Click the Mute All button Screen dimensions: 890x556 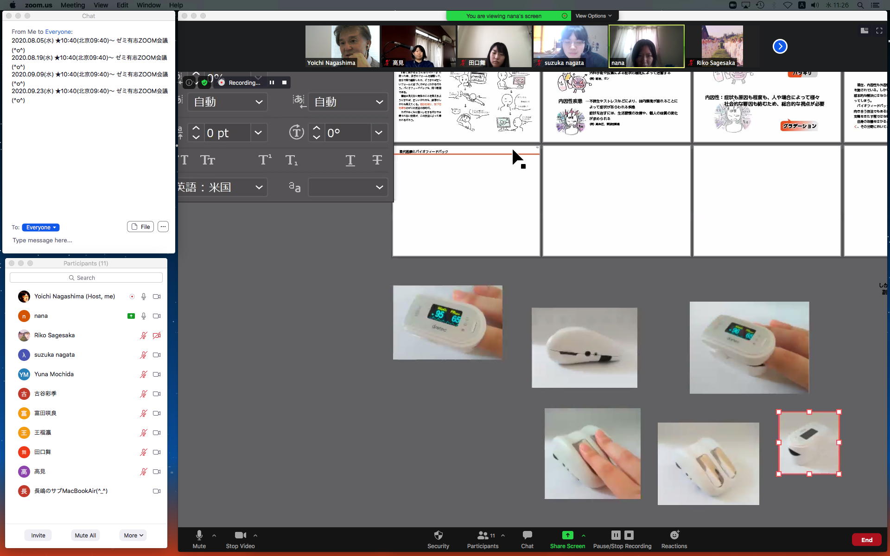click(x=85, y=535)
